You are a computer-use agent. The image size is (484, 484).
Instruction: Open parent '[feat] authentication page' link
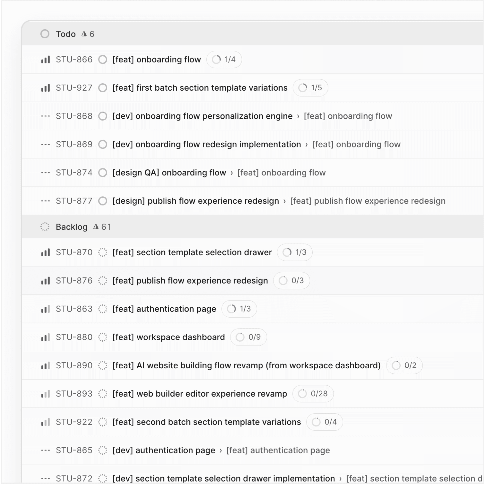click(278, 450)
